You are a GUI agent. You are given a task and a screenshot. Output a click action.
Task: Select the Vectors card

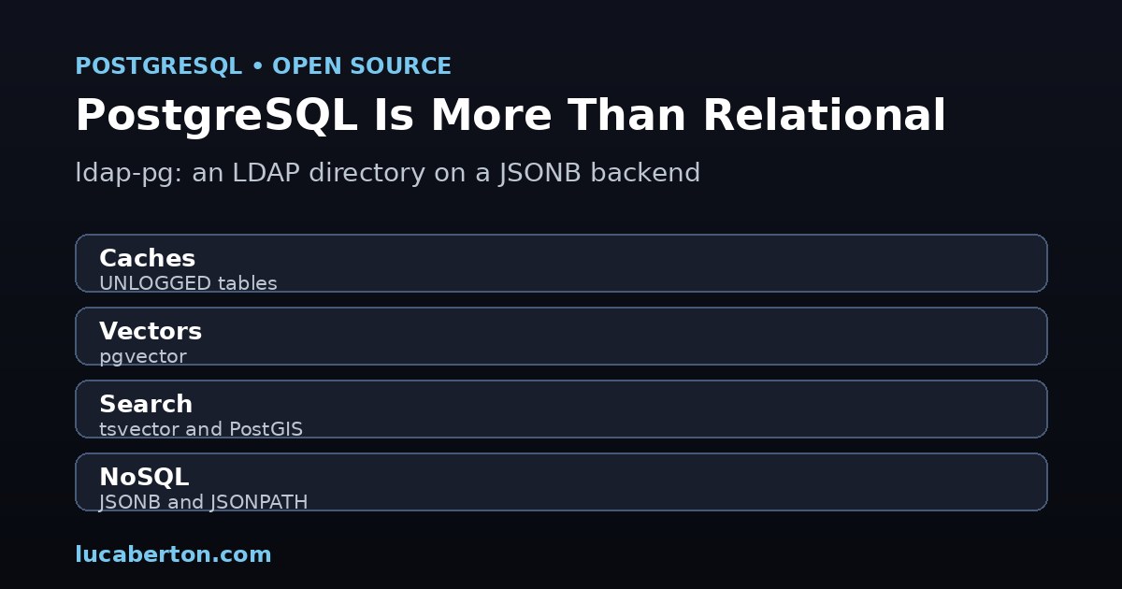pyautogui.click(x=561, y=336)
